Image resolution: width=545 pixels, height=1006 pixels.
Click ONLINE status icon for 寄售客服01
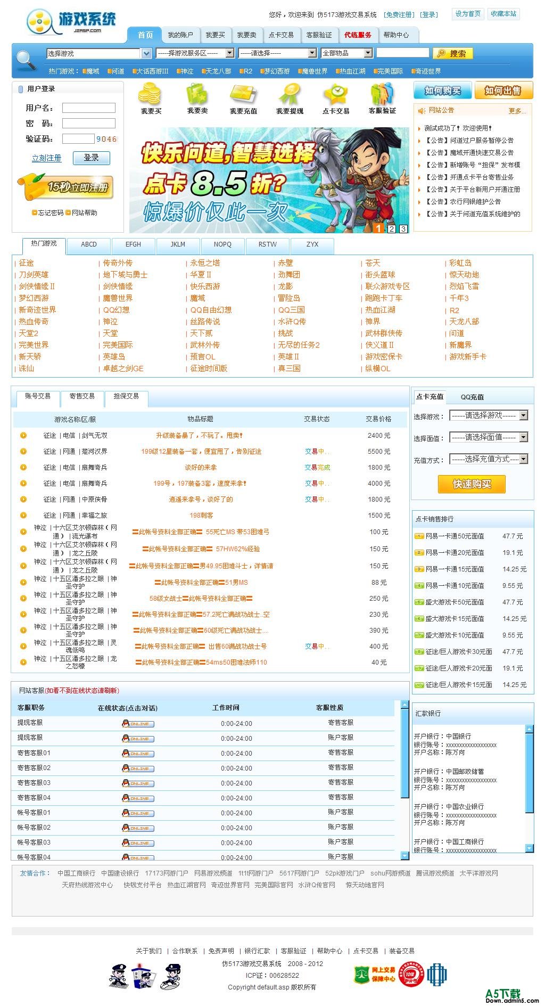tap(138, 753)
